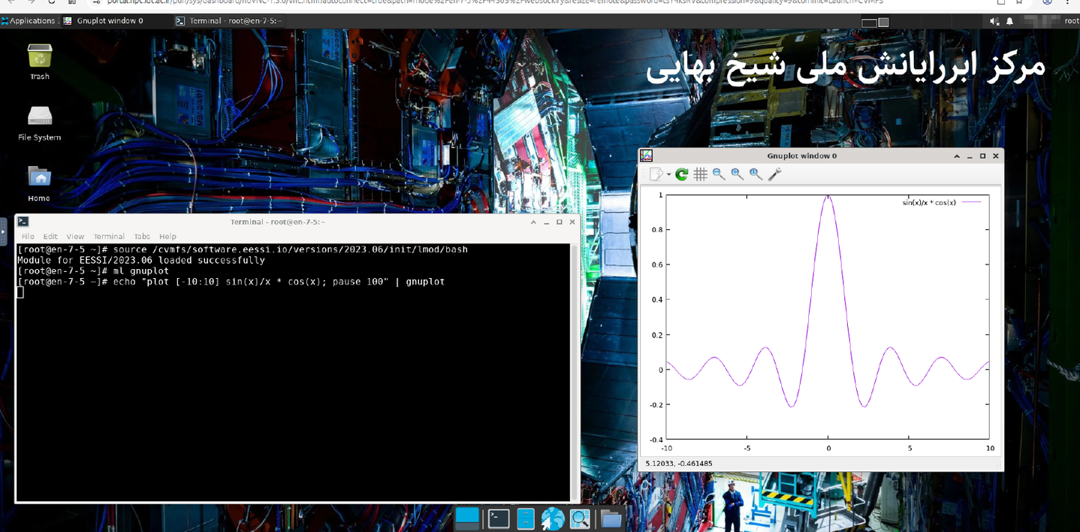The height and width of the screenshot is (532, 1080).
Task: Switch to the second workspace in the pager
Action: (883, 23)
